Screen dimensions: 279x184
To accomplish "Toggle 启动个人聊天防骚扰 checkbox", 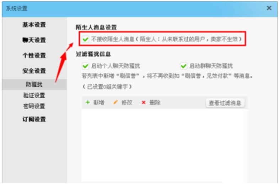I will pos(85,66).
